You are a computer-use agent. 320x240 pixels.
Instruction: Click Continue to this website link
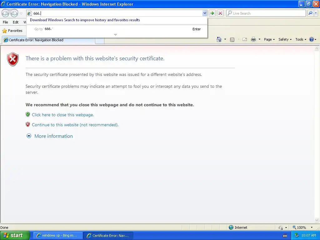75,125
